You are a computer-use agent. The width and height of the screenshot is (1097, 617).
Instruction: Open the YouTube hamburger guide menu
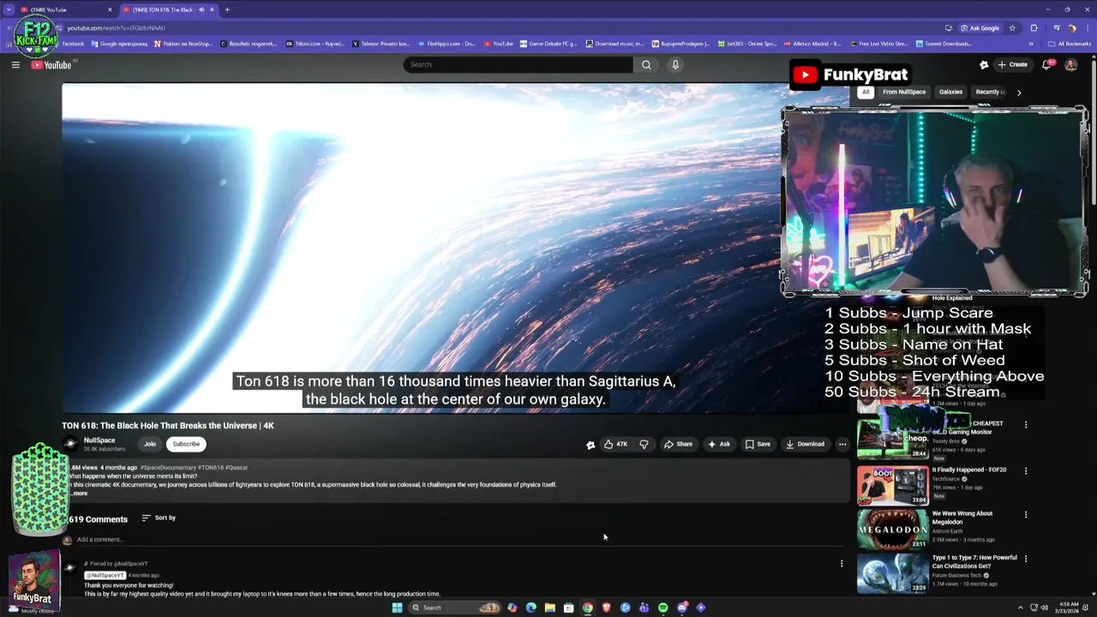15,65
